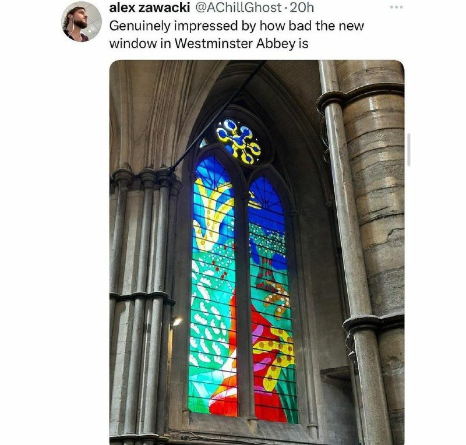Open the three-dot more options menu

pos(397,7)
